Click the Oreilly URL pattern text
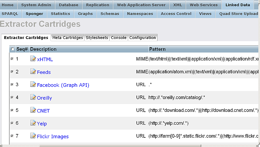 tap(176, 98)
